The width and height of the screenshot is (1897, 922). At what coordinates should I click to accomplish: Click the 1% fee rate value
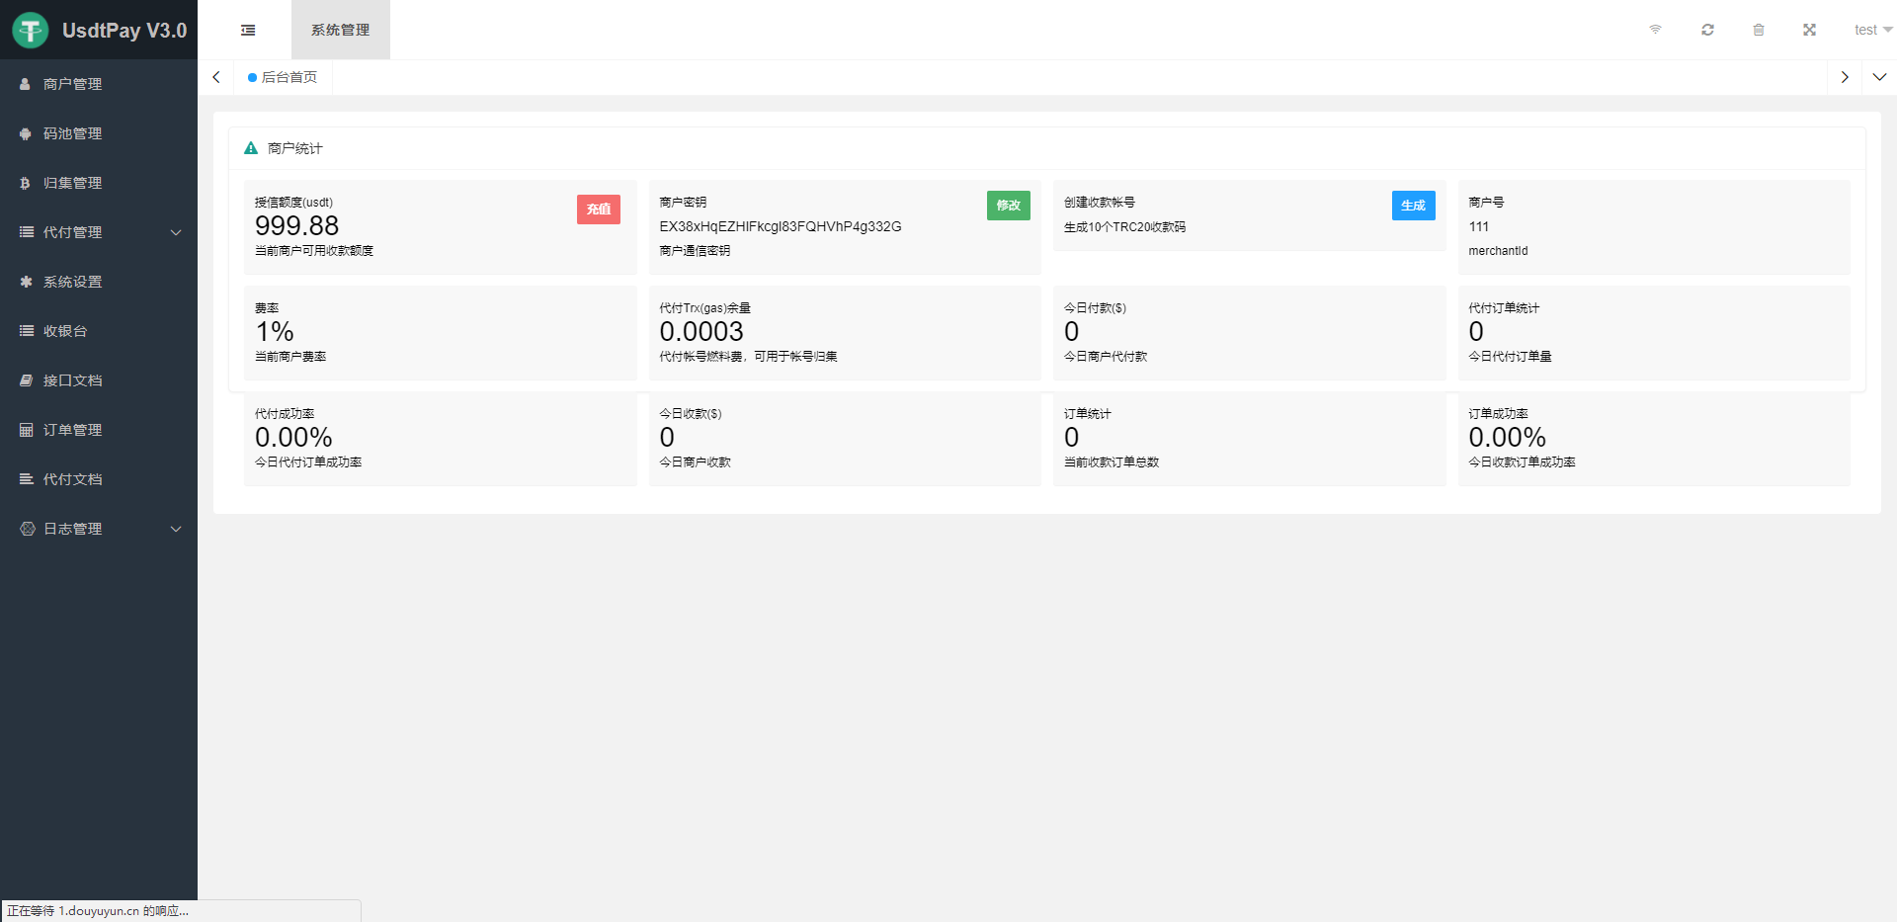(275, 332)
